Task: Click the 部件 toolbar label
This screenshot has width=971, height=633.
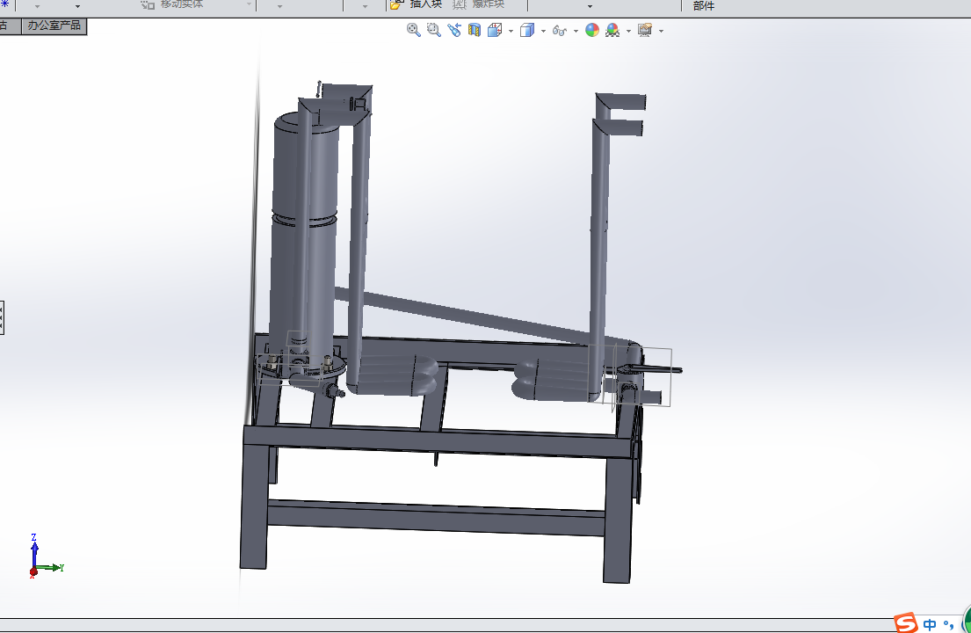Action: (704, 5)
